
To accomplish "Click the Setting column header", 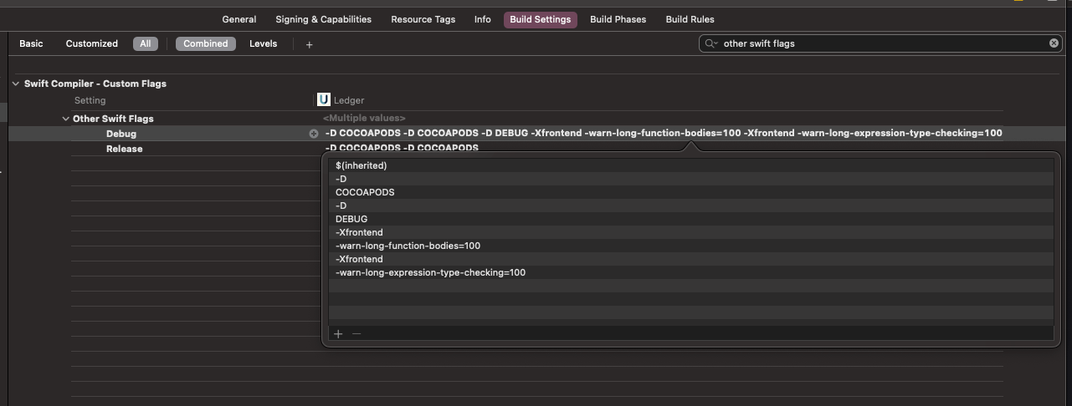I will [x=90, y=100].
